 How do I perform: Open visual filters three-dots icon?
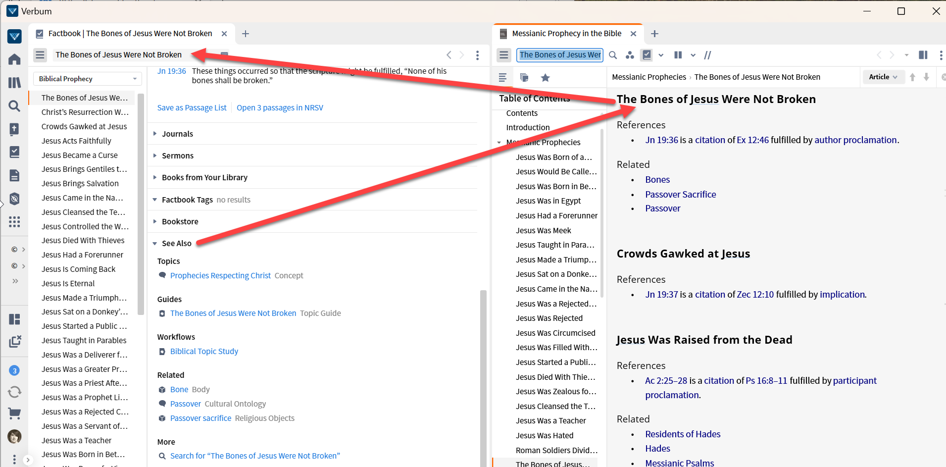pyautogui.click(x=630, y=55)
